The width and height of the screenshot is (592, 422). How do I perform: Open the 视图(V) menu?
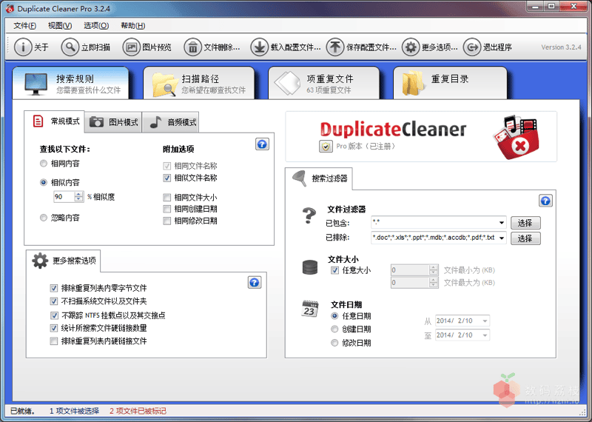60,26
